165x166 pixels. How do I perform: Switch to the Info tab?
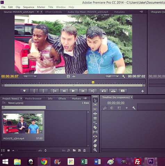click(x=50, y=99)
